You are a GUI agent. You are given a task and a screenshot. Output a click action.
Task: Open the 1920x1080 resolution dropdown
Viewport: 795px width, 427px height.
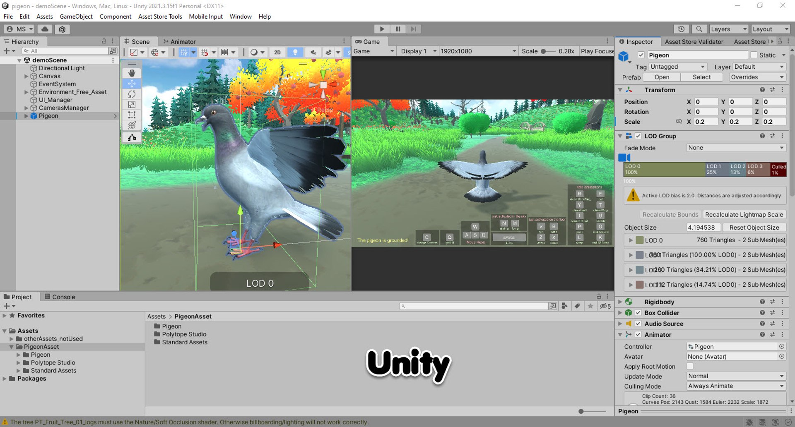478,51
